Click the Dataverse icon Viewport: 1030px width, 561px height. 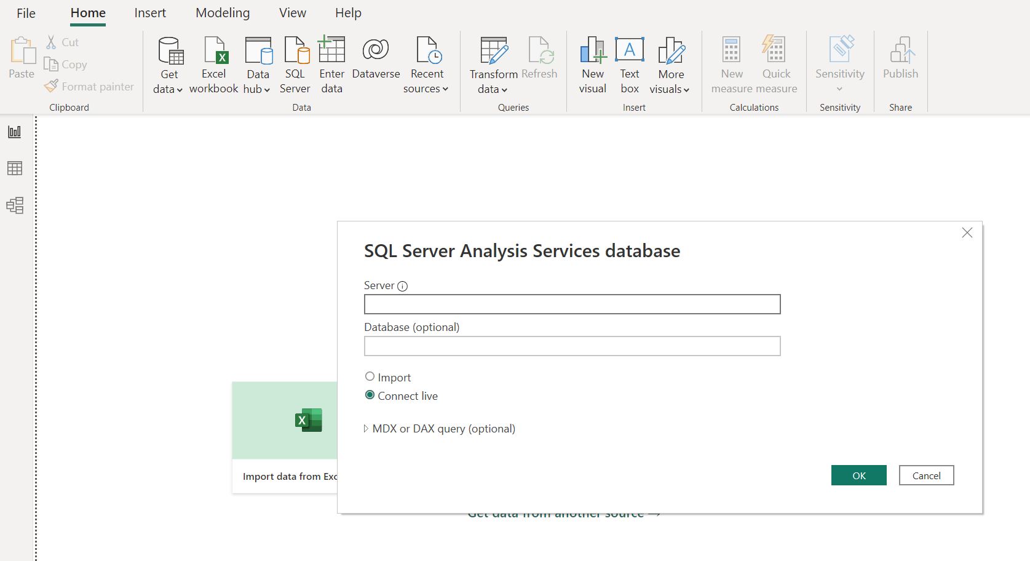click(376, 49)
